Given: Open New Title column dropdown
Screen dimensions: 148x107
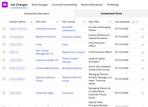Looking at the screenshot, I should 110,22.
